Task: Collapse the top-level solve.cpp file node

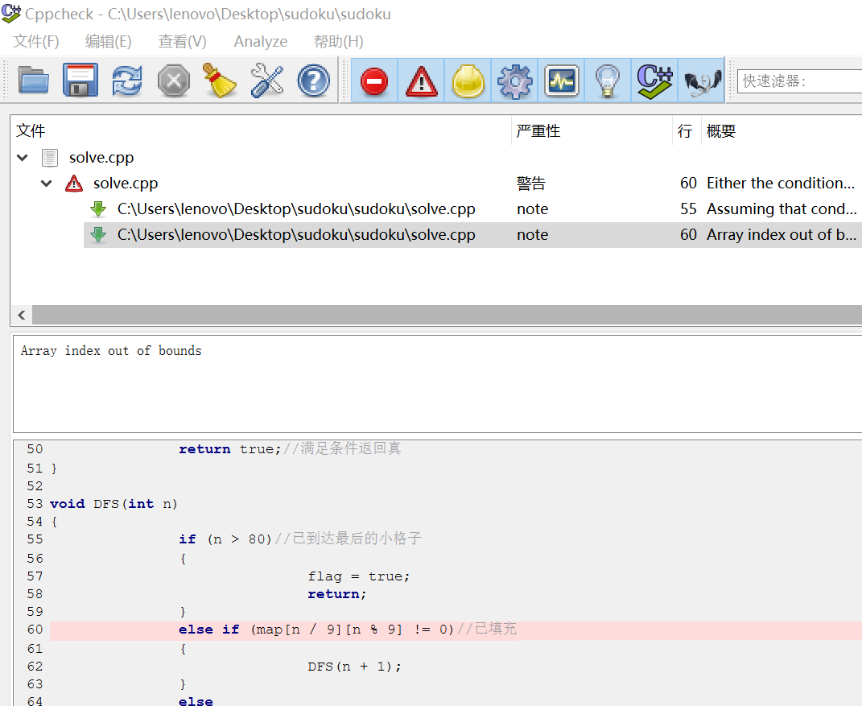Action: point(23,158)
